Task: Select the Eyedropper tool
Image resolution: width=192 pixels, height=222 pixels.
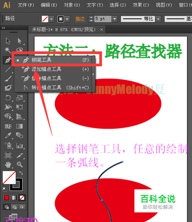Action: [8, 135]
